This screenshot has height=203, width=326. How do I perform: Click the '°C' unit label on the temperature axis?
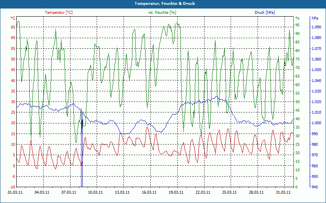tap(13, 18)
